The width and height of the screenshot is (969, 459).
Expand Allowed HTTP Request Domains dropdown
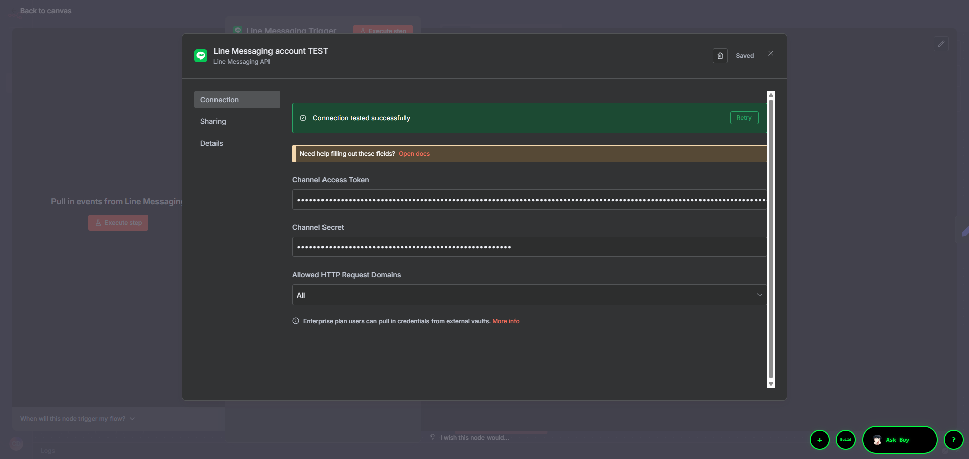pos(528,295)
